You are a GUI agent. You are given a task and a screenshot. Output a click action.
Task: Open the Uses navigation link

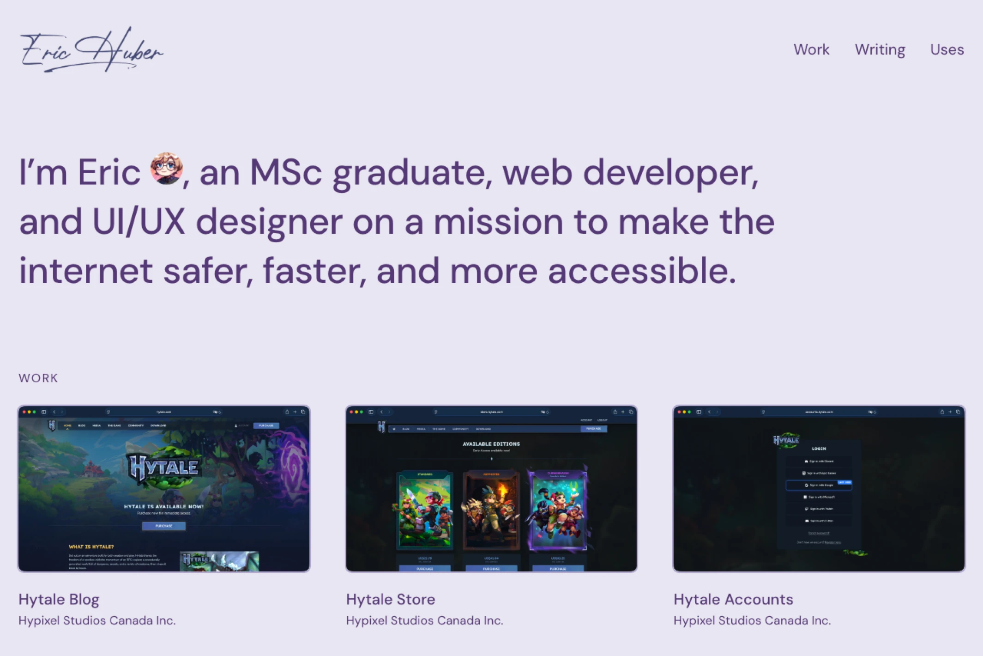tap(947, 49)
